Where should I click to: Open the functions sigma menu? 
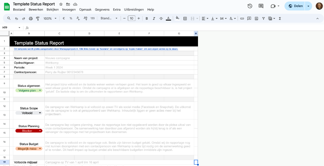280,18
